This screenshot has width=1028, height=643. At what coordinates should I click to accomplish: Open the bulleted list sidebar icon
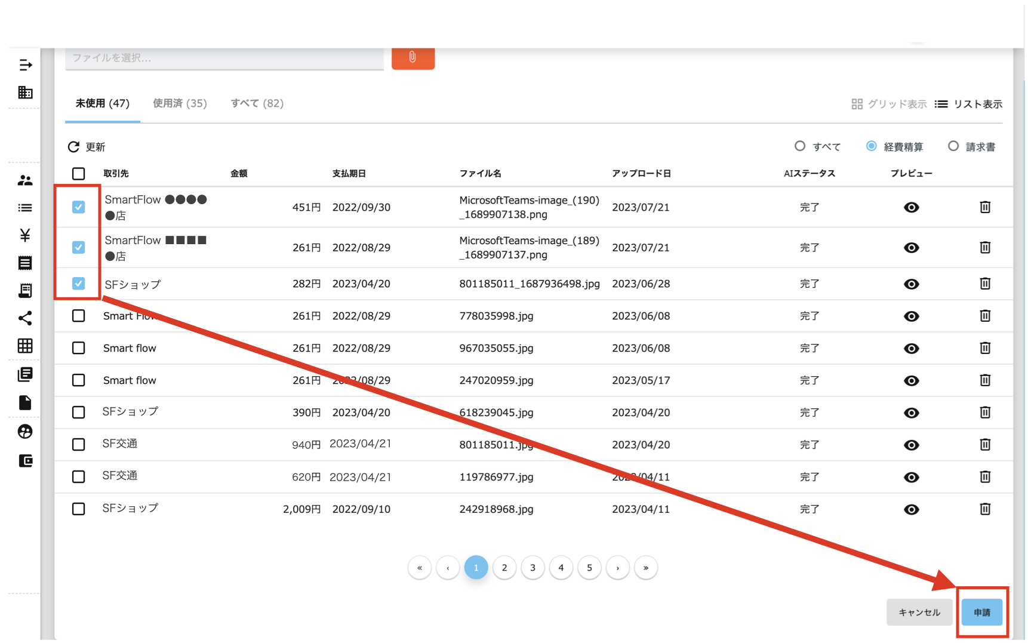coord(25,208)
